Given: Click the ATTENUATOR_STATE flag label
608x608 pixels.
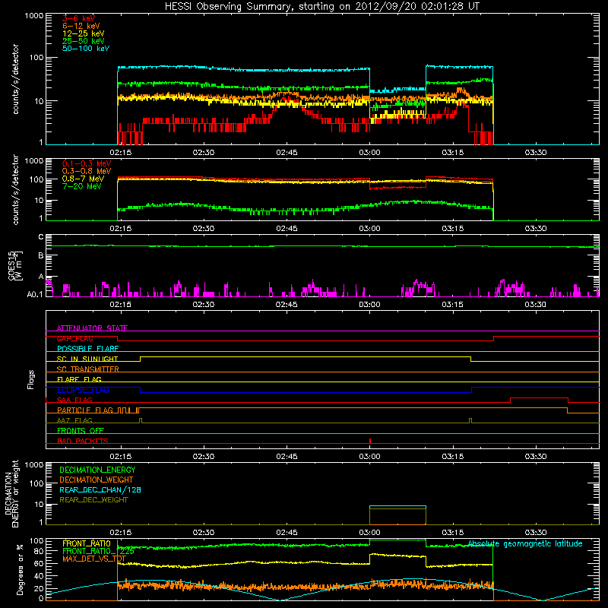Looking at the screenshot, I should [x=92, y=328].
